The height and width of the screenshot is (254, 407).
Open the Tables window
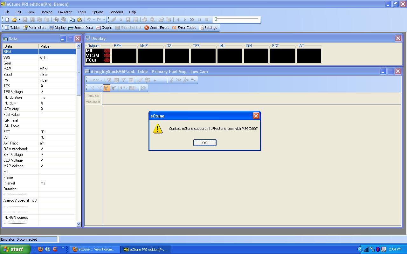pyautogui.click(x=12, y=28)
